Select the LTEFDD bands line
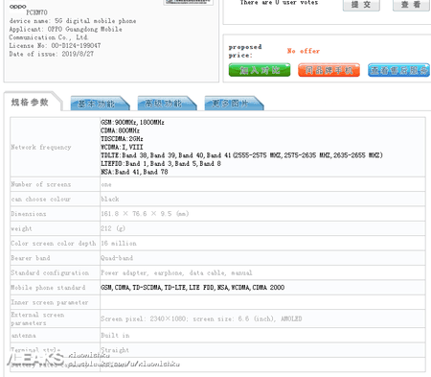The height and width of the screenshot is (377, 431). pos(161,164)
